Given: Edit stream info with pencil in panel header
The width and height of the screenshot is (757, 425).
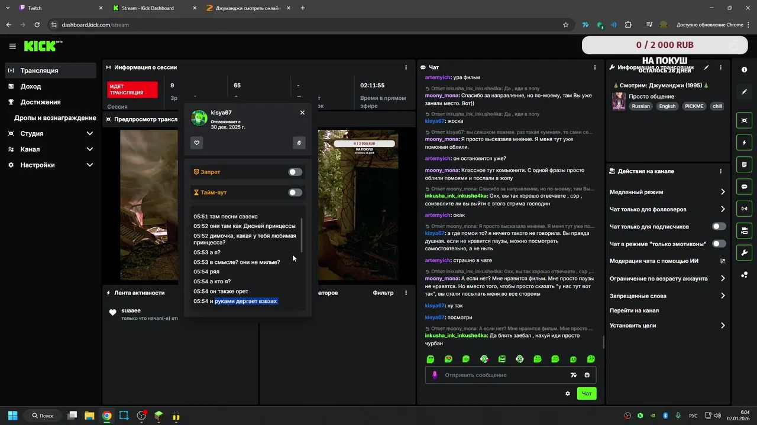Looking at the screenshot, I should tap(706, 68).
